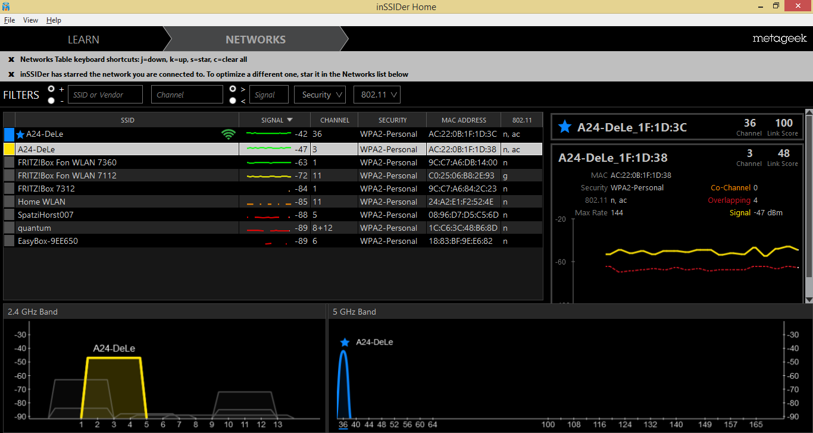Click the Channel filter field
Screen dimensions: 813x433
pyautogui.click(x=187, y=95)
